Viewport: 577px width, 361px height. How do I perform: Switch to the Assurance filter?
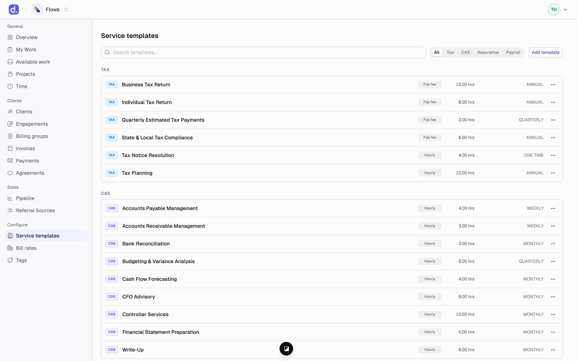[488, 52]
